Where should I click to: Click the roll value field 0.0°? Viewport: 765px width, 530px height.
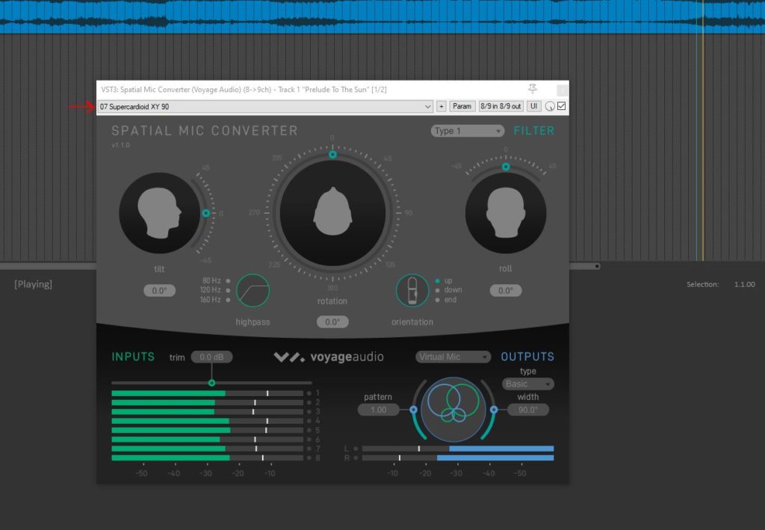click(x=506, y=291)
